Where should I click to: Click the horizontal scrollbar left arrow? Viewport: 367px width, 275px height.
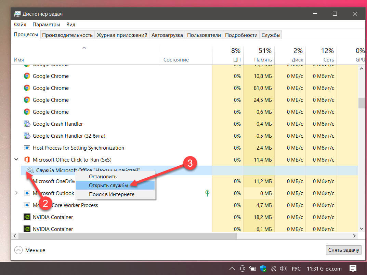point(15,236)
